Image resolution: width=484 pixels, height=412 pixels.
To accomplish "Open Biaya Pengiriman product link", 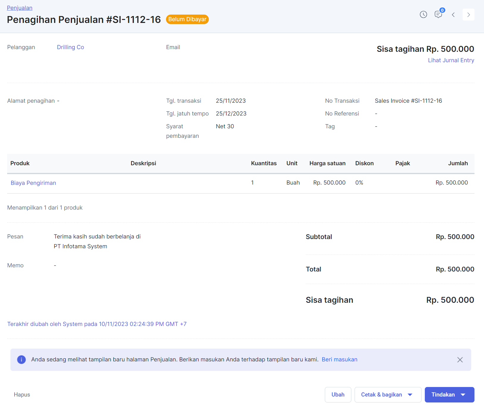I will point(33,183).
